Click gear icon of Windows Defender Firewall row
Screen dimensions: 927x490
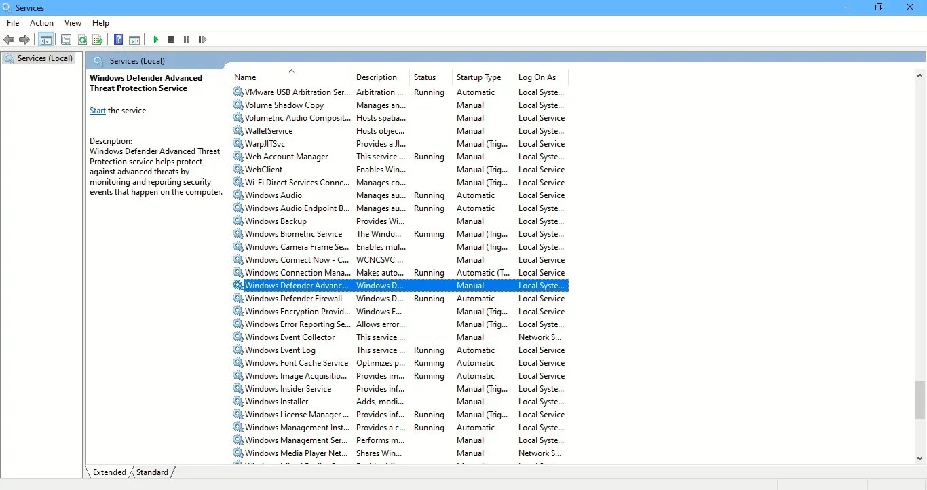pos(238,298)
